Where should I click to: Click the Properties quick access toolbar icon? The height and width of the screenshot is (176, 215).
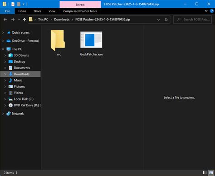tap(13, 4)
